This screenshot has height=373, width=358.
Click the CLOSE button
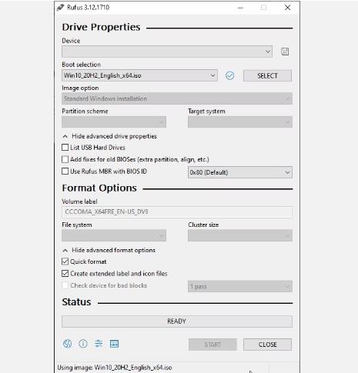267,345
